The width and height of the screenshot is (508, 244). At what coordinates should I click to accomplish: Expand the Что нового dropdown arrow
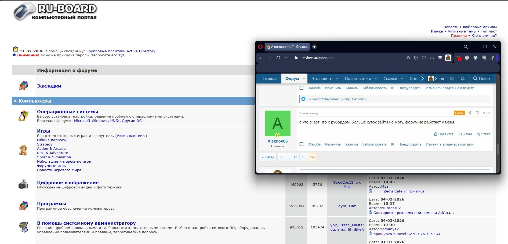337,79
